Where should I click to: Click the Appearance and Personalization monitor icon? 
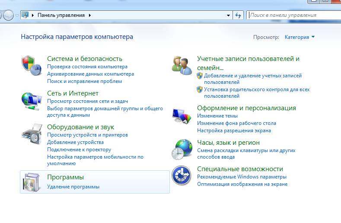182,116
